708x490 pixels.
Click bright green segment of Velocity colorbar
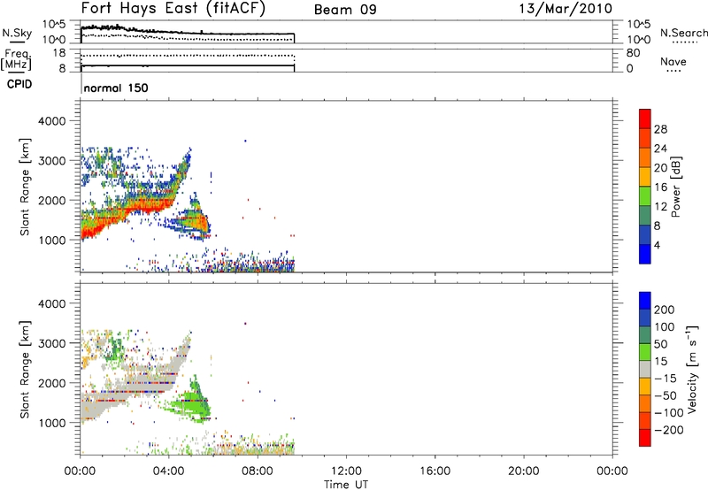(x=645, y=352)
